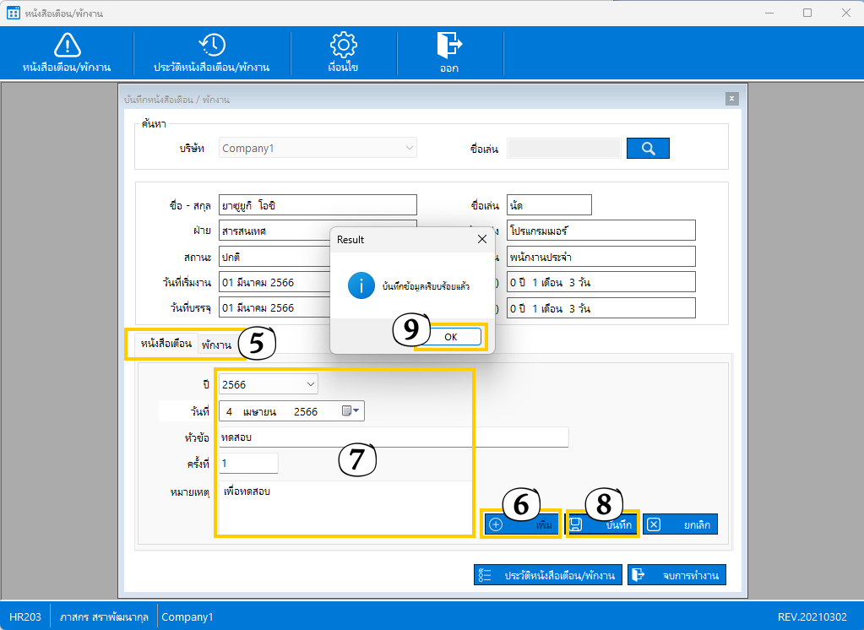Viewport: 864px width, 630px height.
Task: Open ประวัติหนังสือเตือน/พักงาน history clock icon
Action: [211, 45]
